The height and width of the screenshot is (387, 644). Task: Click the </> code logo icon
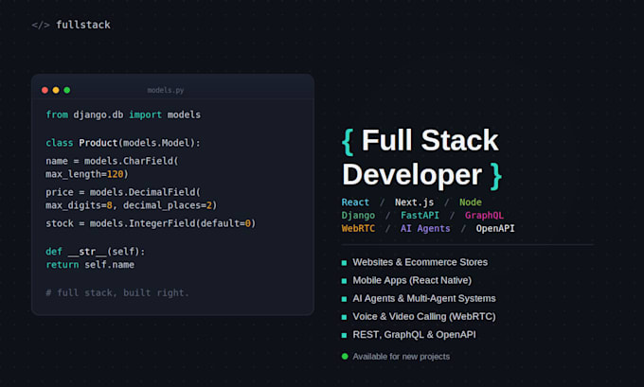coord(41,25)
